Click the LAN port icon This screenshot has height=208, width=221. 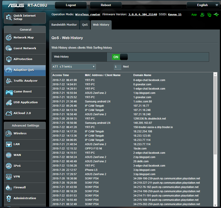[9, 144]
